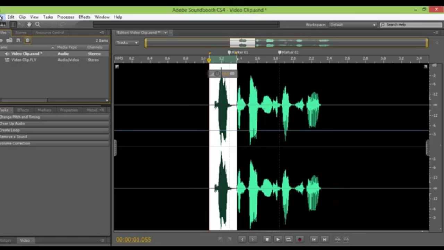Switch to the Effects panel tab
Viewport: 444px width, 250px height.
(23, 110)
